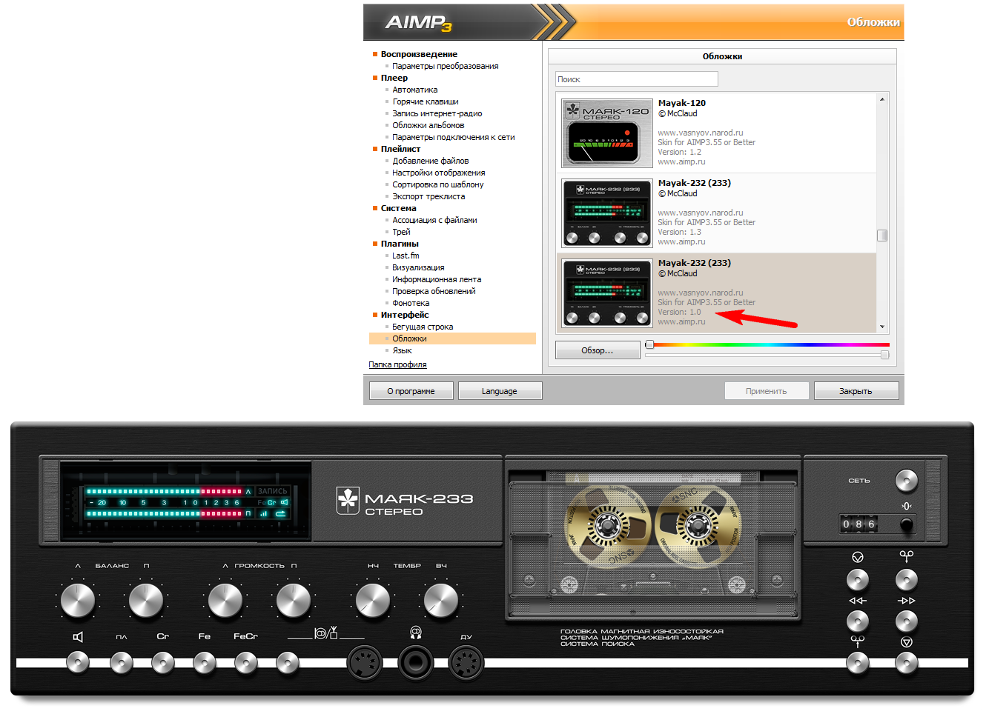The height and width of the screenshot is (714, 986).
Task: Click the ВЧ treble tone knob
Action: coord(441,600)
